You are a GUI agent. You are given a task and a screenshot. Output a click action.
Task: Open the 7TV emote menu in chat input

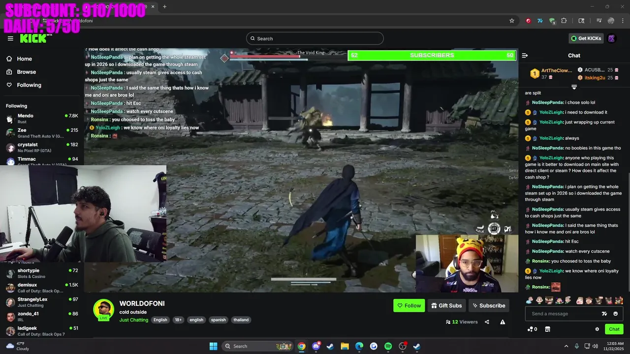click(604, 314)
